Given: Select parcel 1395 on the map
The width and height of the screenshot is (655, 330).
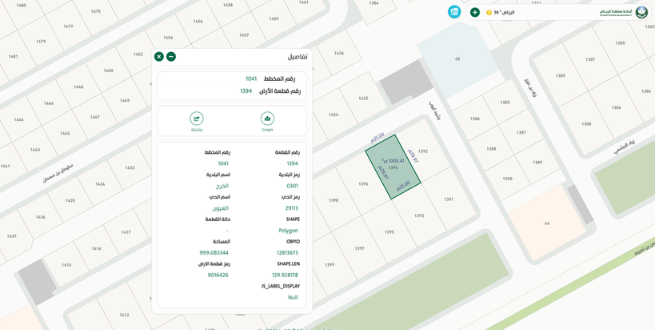Looking at the screenshot, I should (389, 232).
